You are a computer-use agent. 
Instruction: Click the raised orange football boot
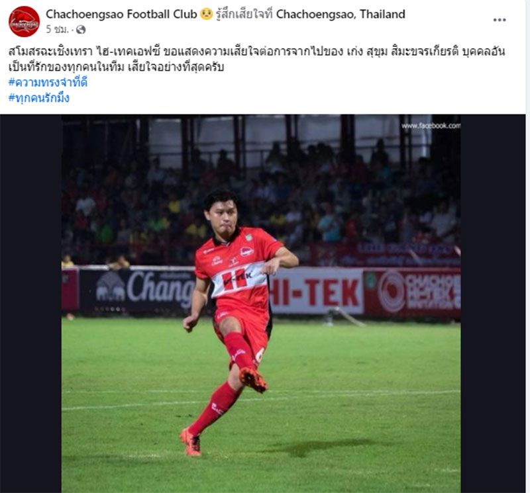click(253, 380)
